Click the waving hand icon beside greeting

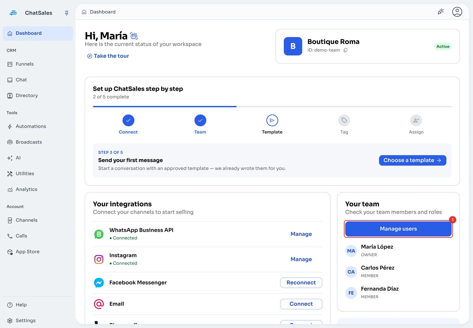pos(134,36)
